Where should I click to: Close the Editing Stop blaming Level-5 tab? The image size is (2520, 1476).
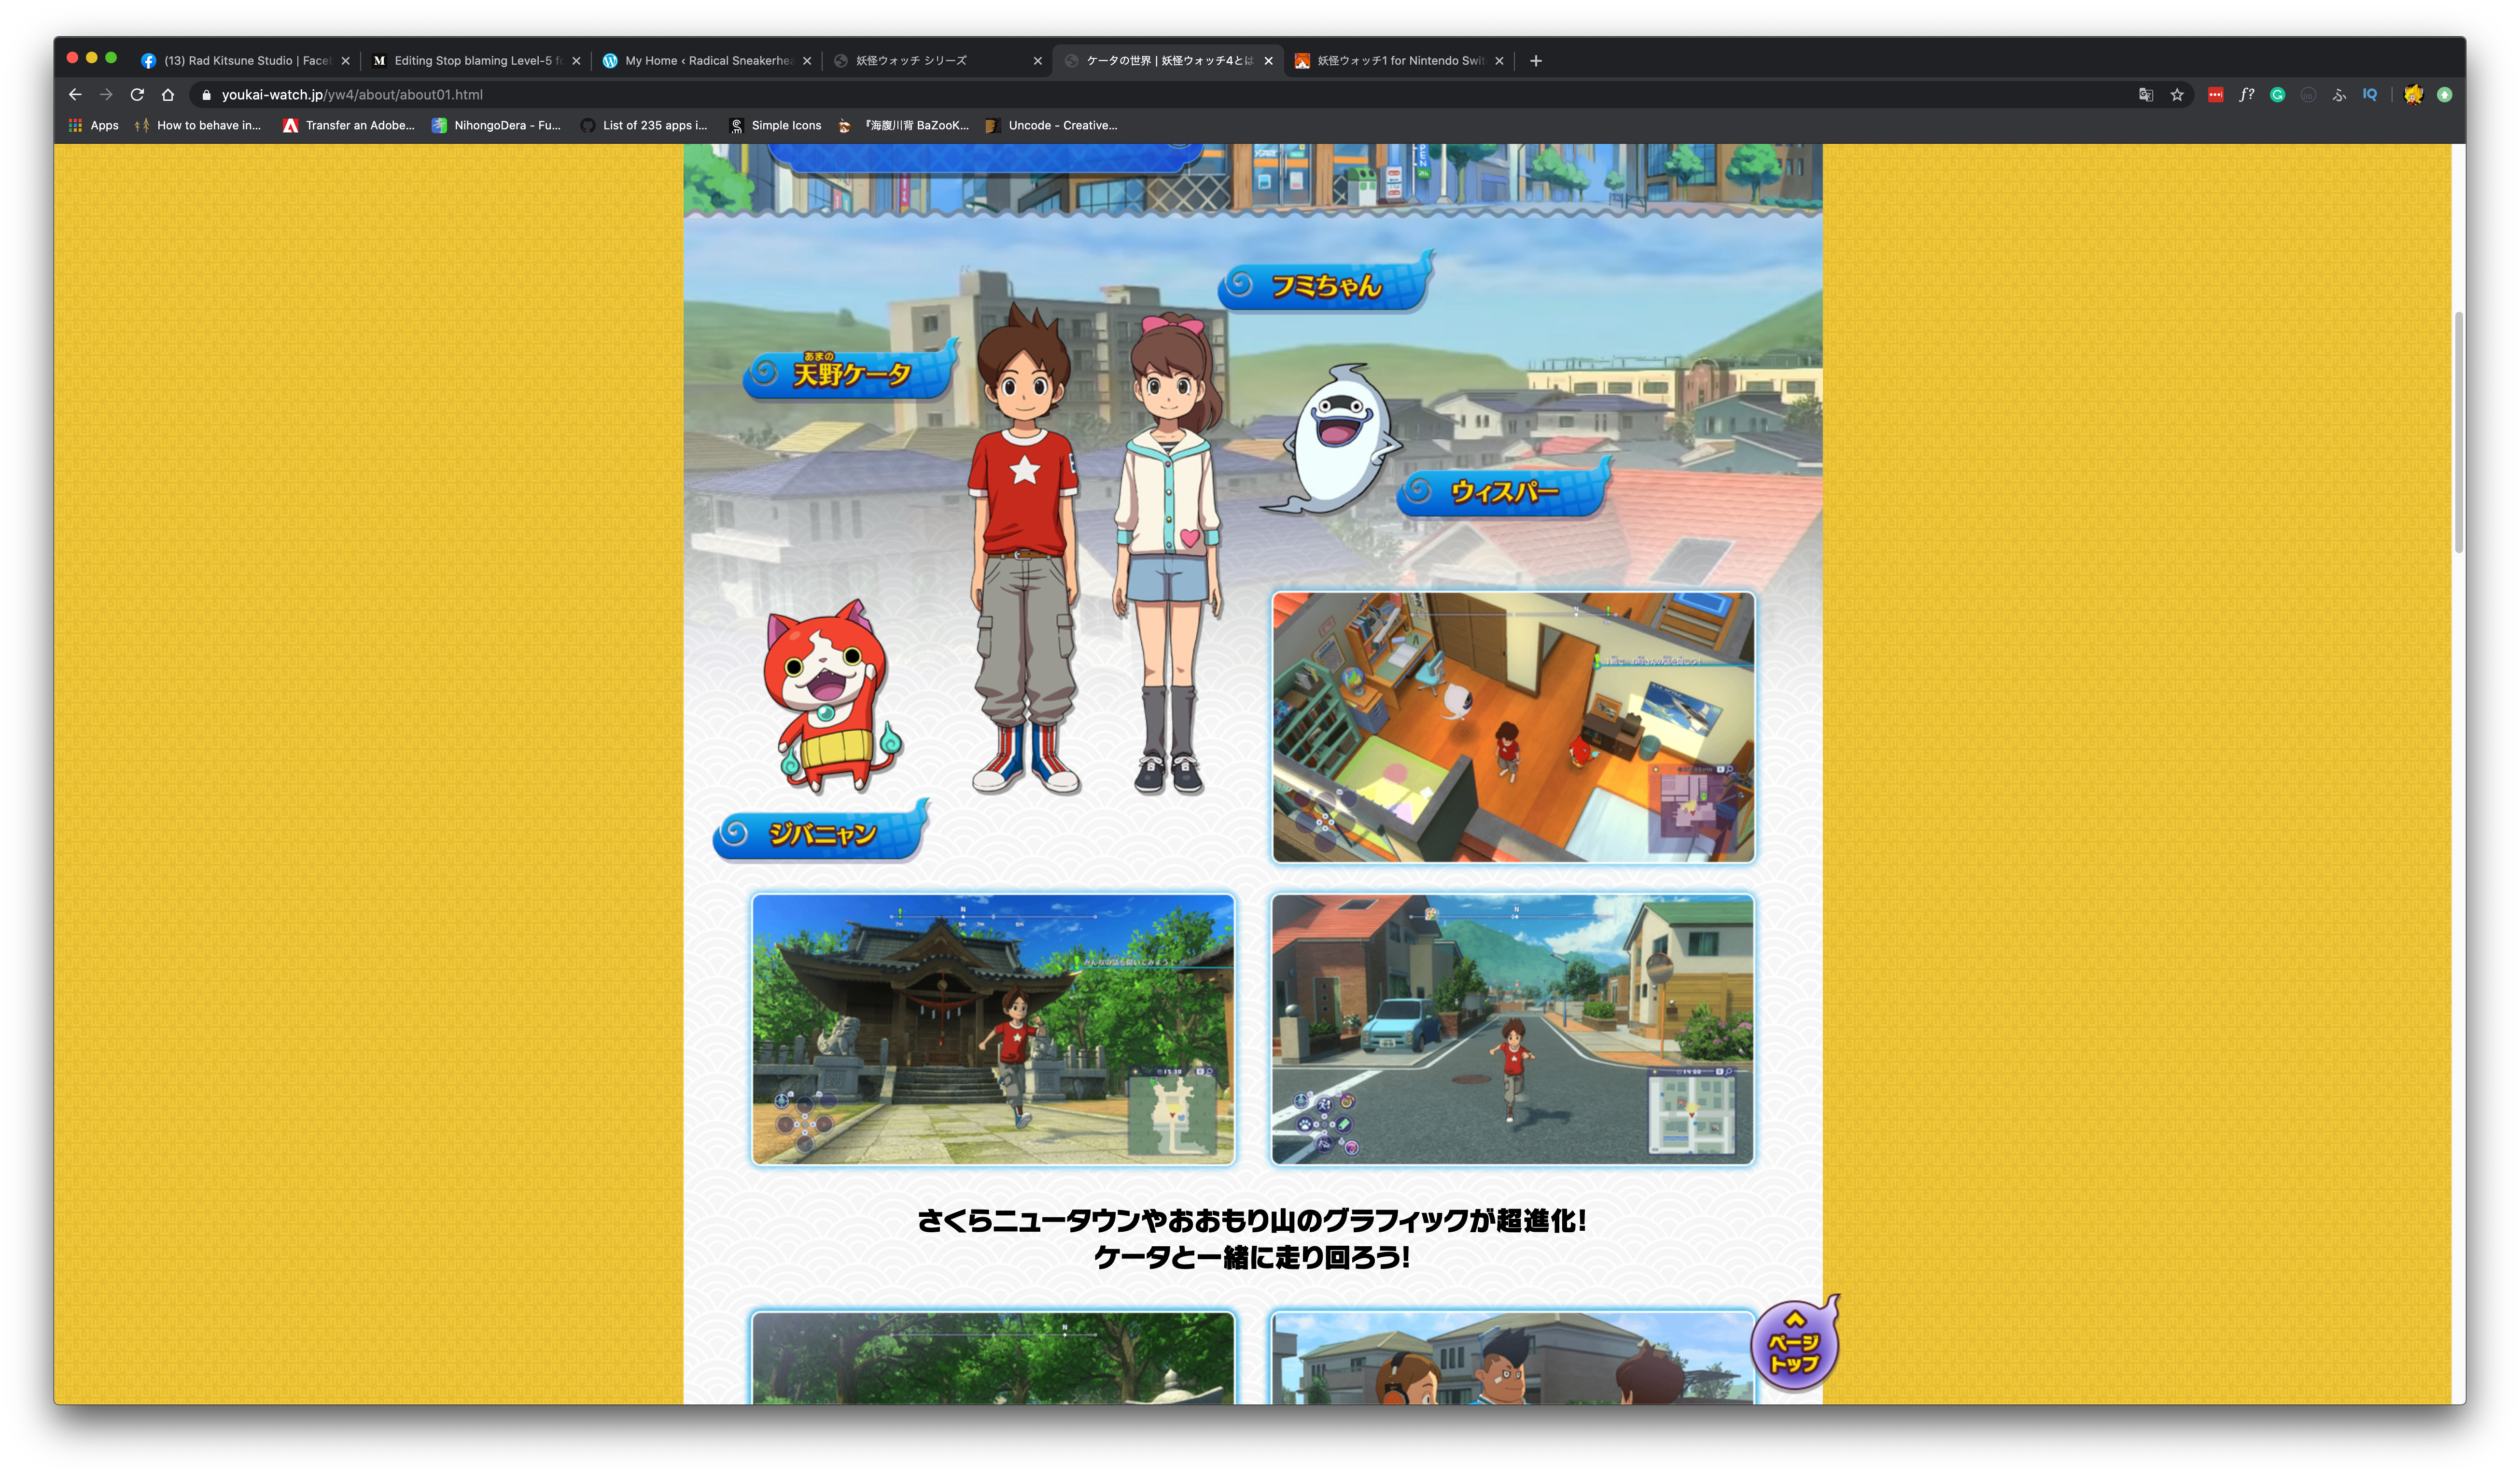click(x=576, y=61)
